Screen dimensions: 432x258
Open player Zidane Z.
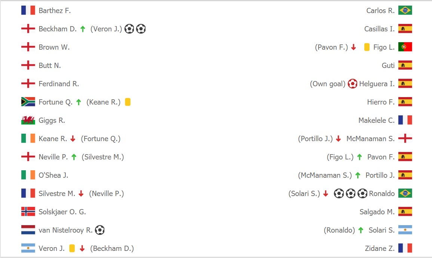pos(380,248)
